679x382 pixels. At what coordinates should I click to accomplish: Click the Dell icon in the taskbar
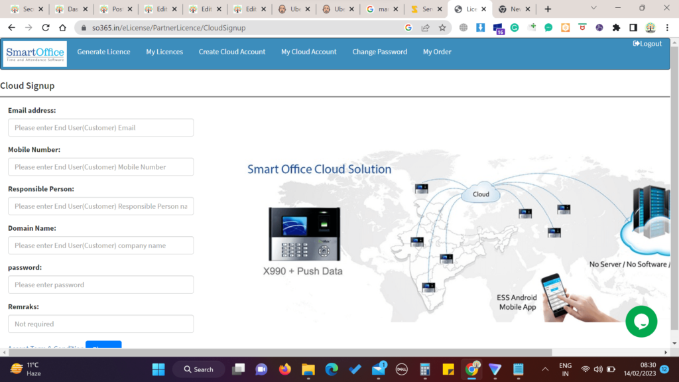(x=401, y=369)
